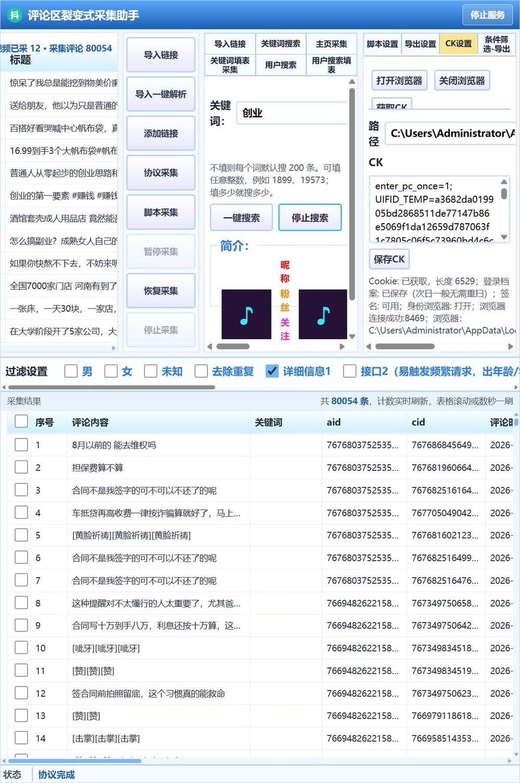Toggle select-all checkbox in table header
Viewport: 520px width, 783px height.
[21, 421]
